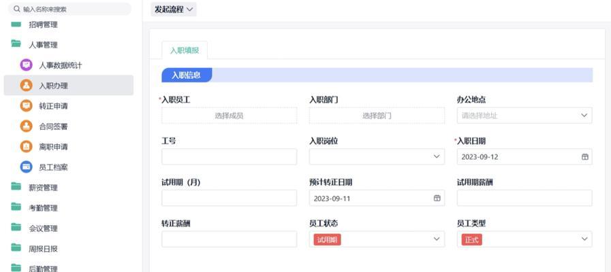Open 离职申请 menu item
Viewport: 611px width, 272px height.
pos(53,147)
